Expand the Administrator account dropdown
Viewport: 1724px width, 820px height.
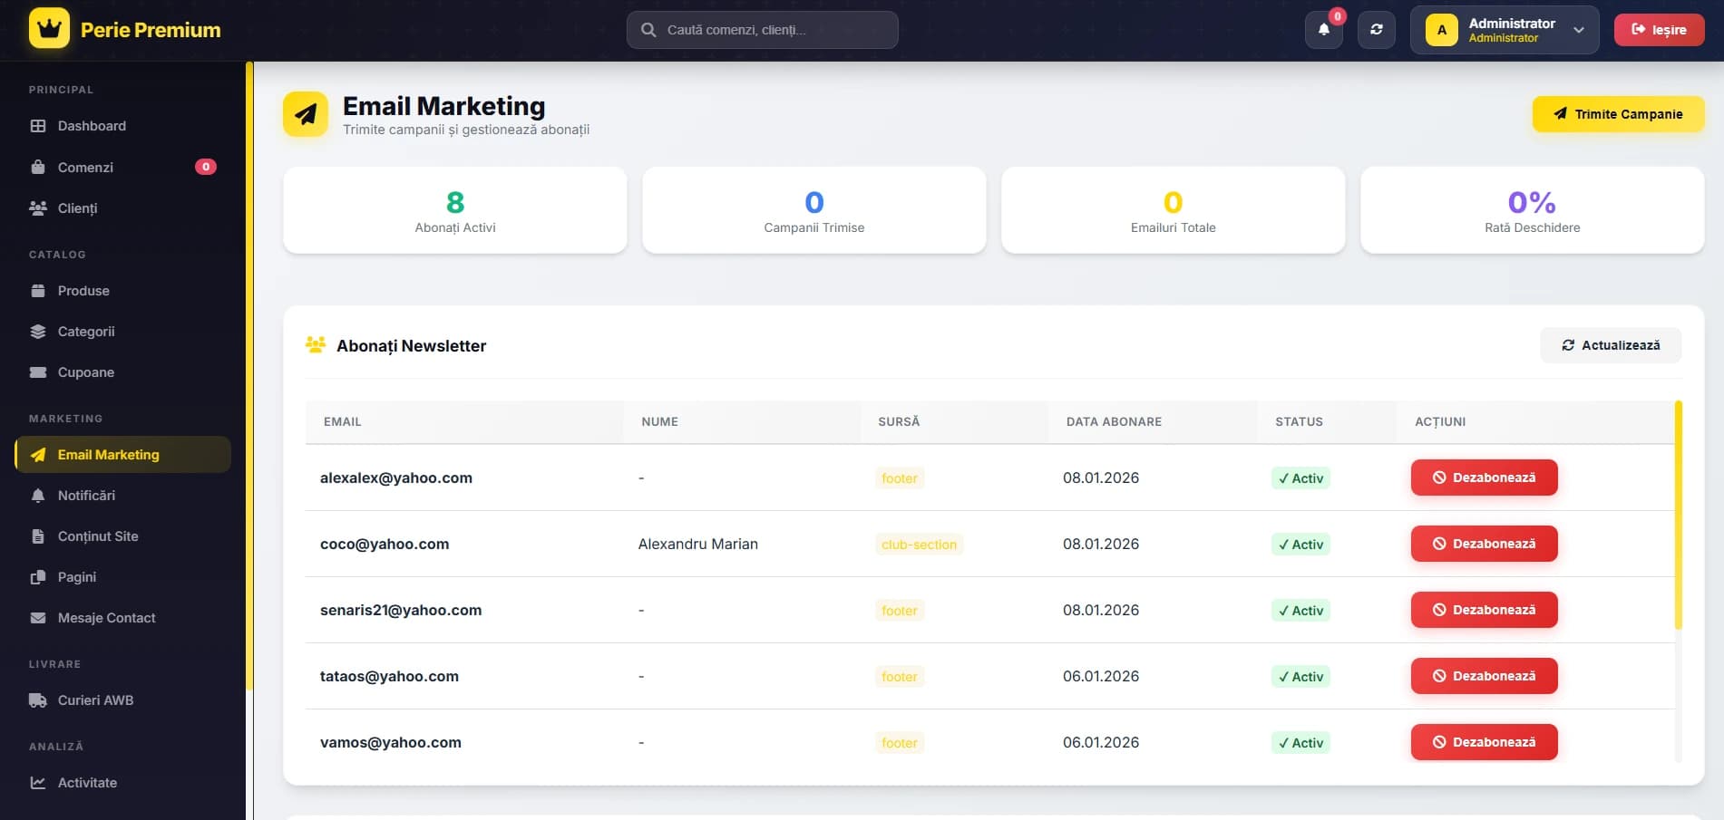pyautogui.click(x=1505, y=29)
